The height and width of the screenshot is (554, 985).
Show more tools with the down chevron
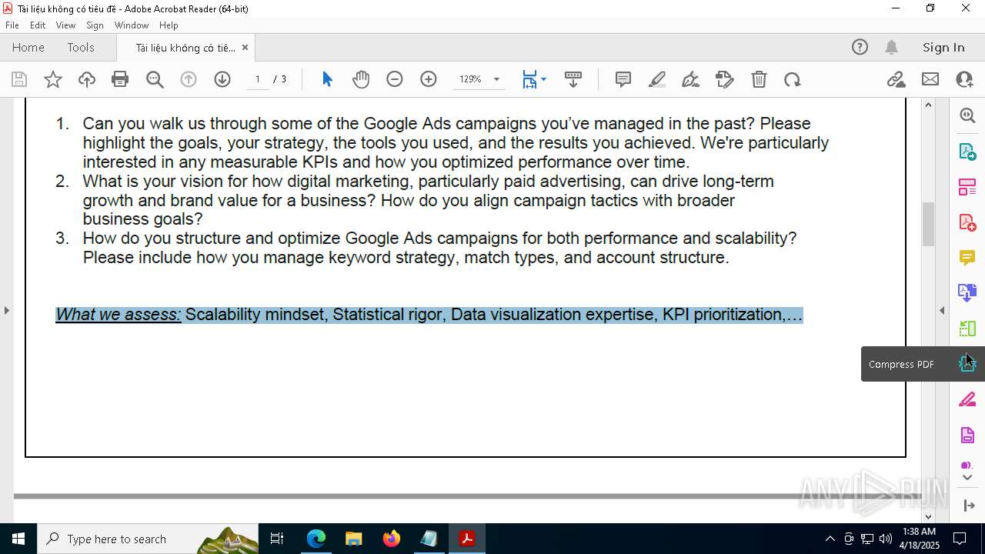(x=967, y=478)
